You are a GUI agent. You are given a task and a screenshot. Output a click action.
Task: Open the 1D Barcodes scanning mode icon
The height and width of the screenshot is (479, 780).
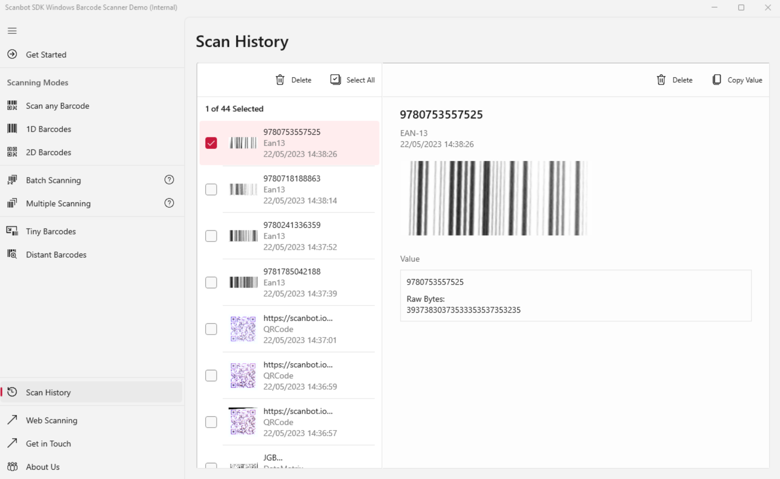[x=12, y=129]
